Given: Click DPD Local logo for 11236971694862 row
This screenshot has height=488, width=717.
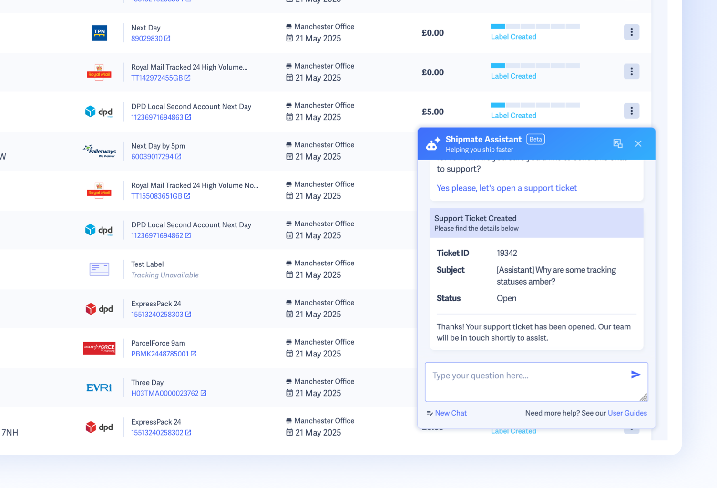Looking at the screenshot, I should [x=99, y=230].
